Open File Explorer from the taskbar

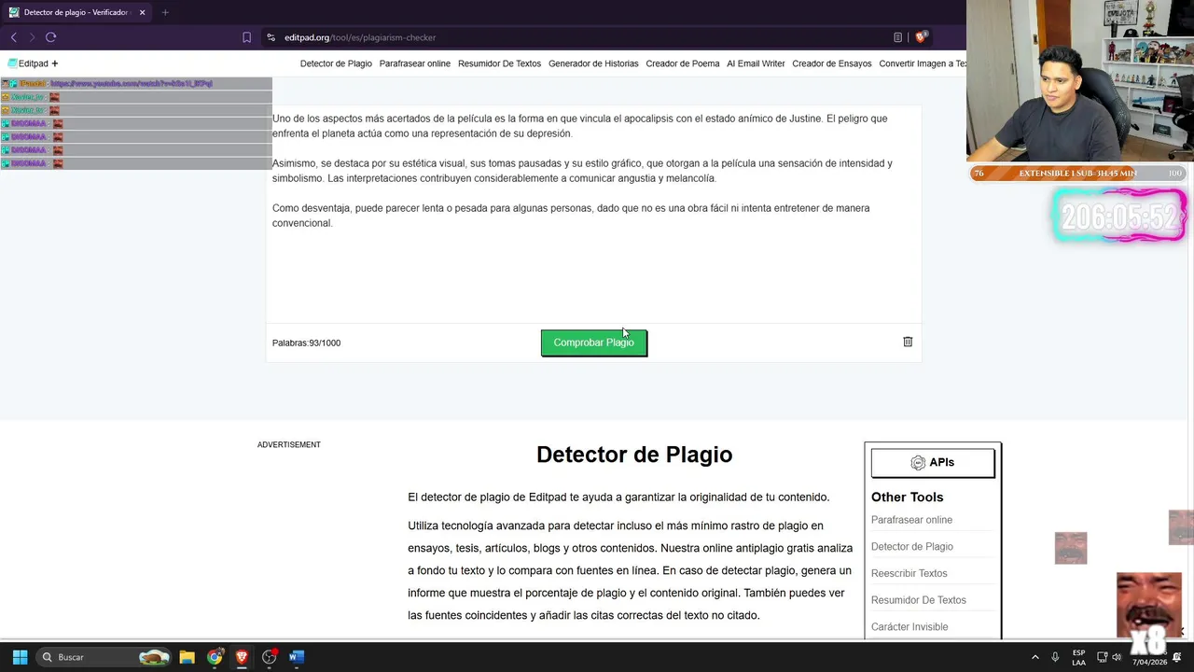[187, 657]
